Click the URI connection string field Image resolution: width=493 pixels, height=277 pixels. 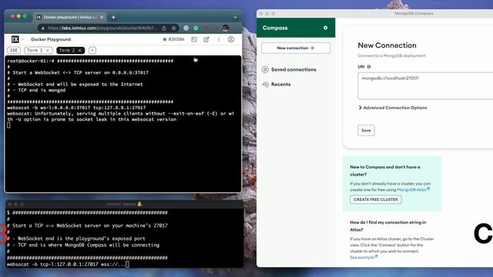(425, 85)
